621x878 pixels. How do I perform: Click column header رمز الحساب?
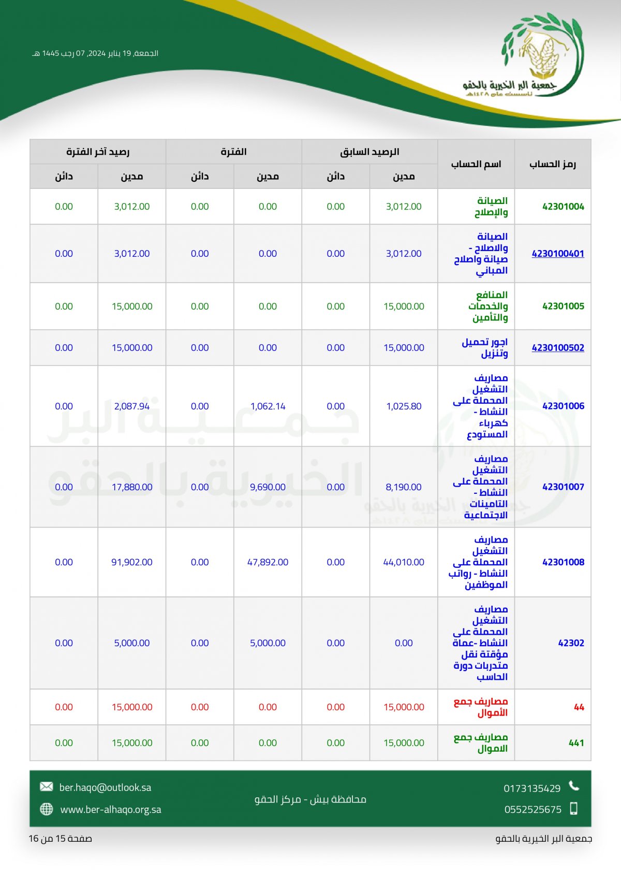[x=553, y=164]
